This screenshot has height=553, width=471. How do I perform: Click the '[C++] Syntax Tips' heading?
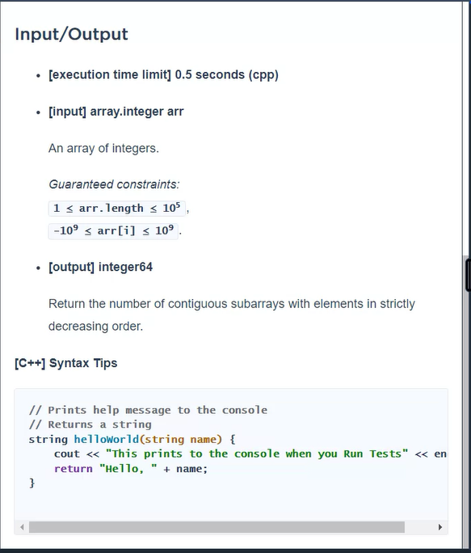tap(66, 363)
